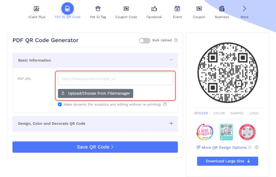Open the SHAPES tab
Viewport: 276px width, 177px height.
coord(237,113)
